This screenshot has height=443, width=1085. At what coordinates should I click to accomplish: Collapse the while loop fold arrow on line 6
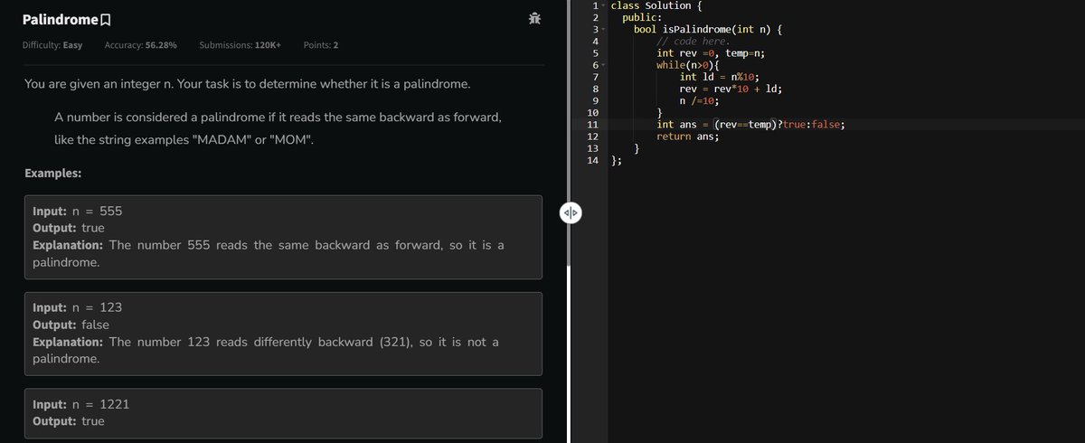(602, 65)
